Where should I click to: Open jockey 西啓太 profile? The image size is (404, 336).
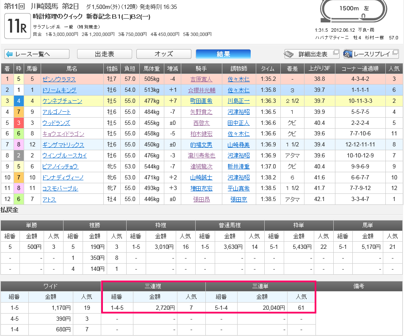(202, 123)
